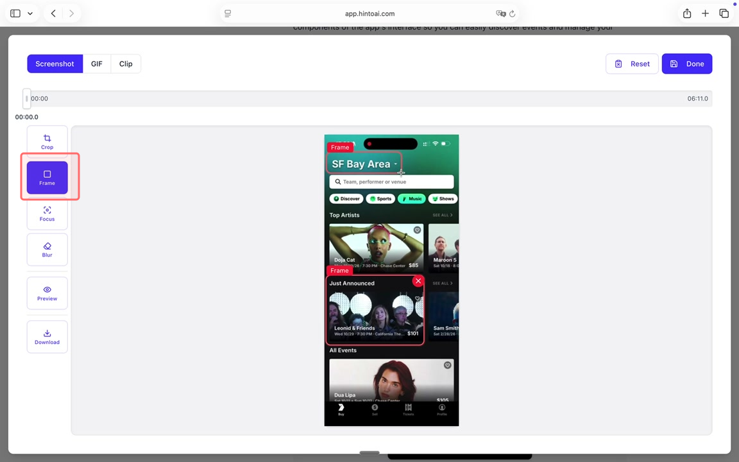Delete the Just Announced frame
The height and width of the screenshot is (462, 739).
(418, 281)
